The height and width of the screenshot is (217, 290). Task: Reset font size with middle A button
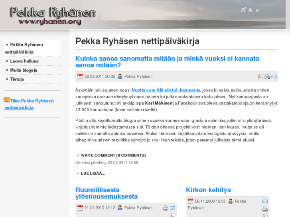[x=251, y=10]
